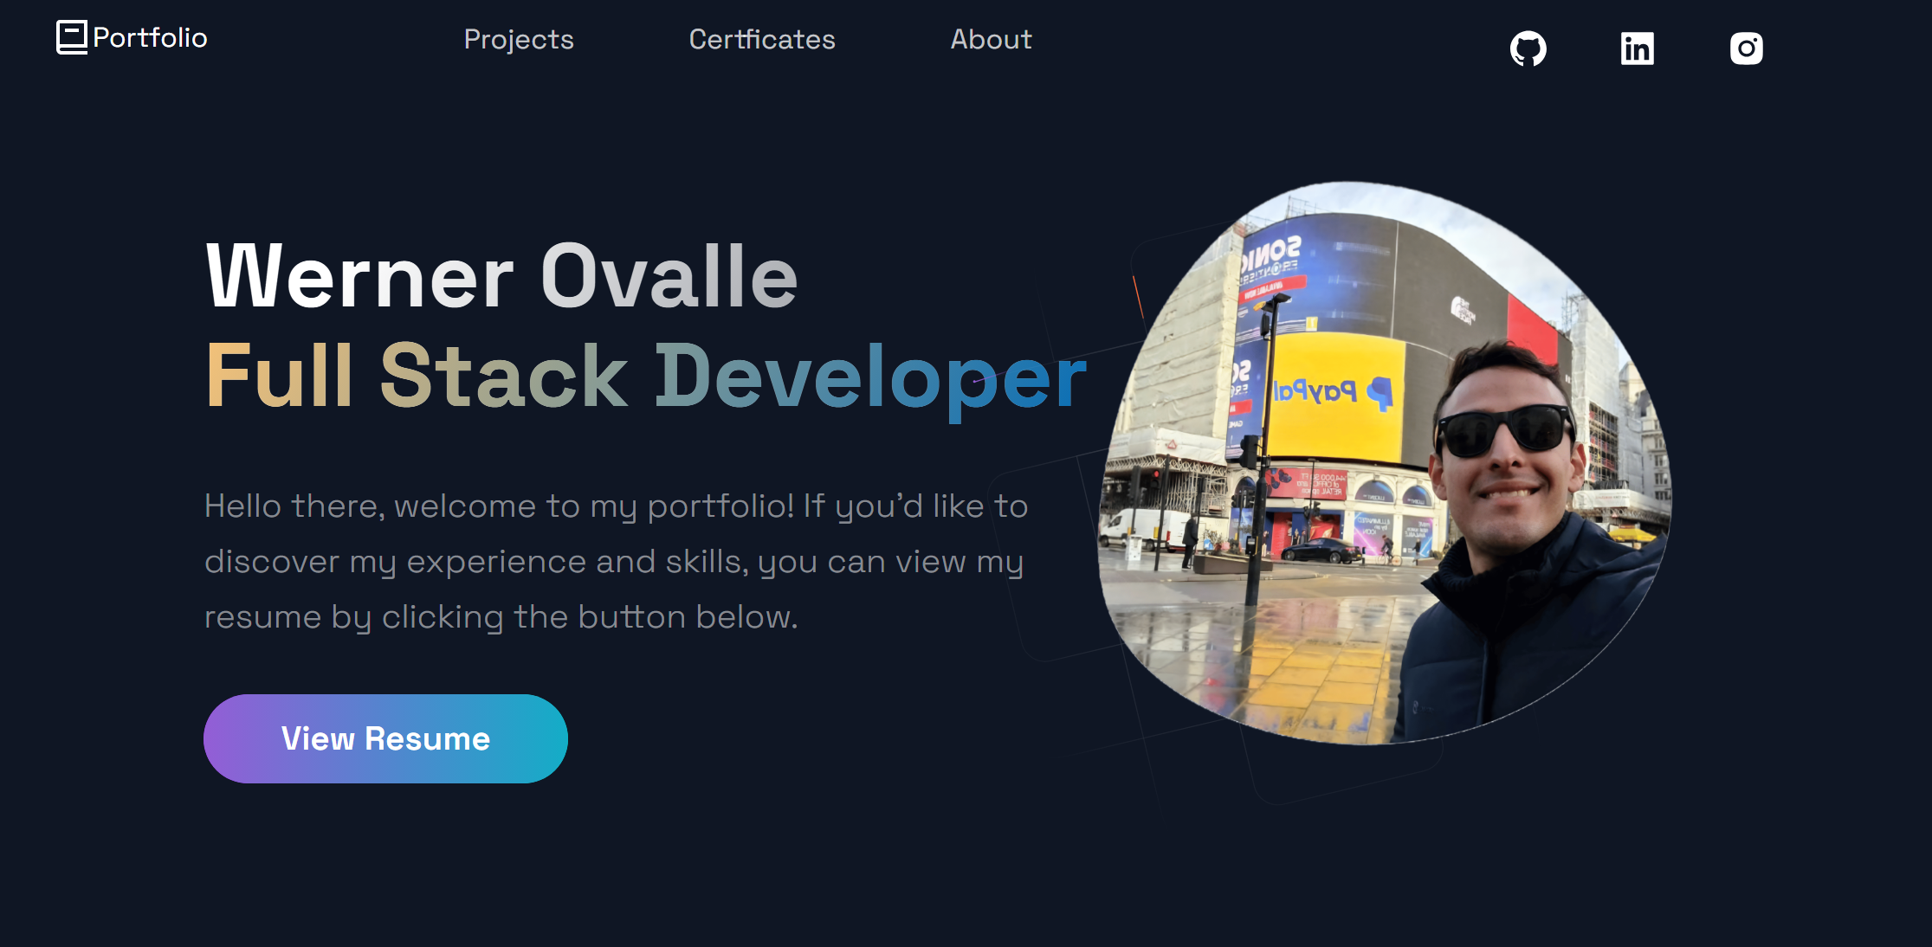
Task: Open the LinkedIn profile icon
Action: [1637, 48]
